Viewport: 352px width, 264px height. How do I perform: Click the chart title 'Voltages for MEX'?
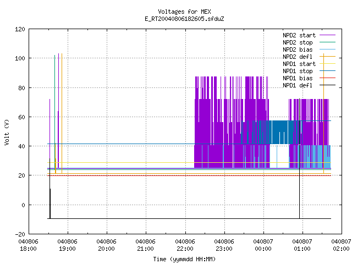click(184, 12)
